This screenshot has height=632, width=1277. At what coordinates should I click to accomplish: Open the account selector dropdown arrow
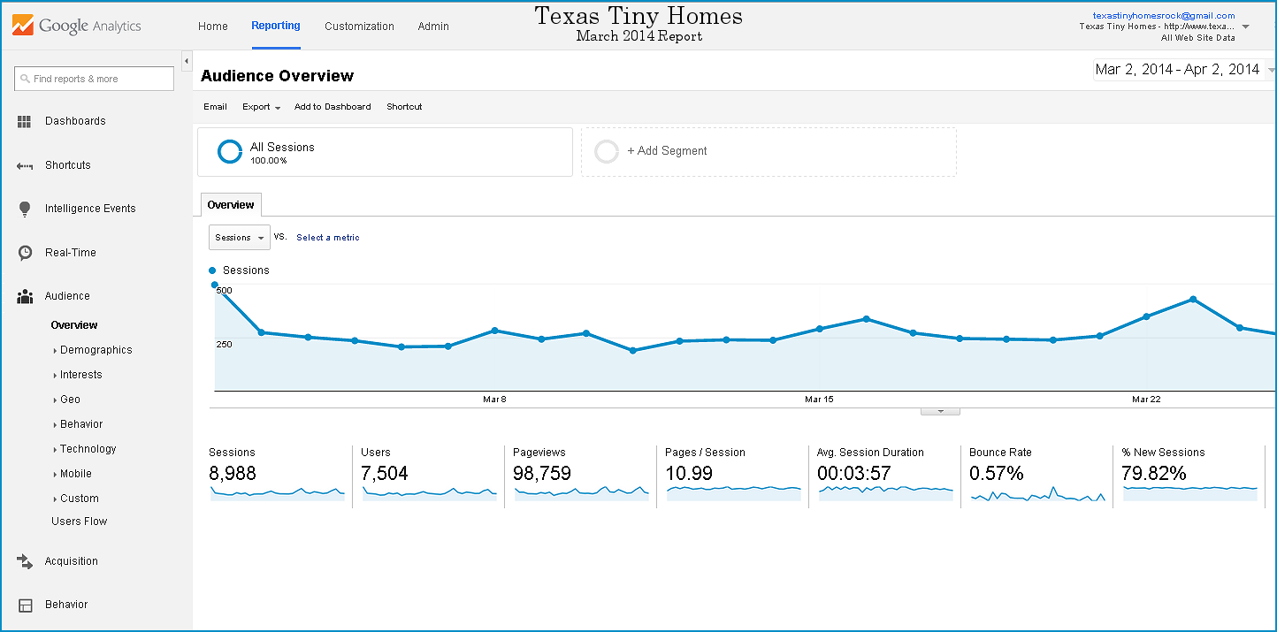coord(1246,27)
